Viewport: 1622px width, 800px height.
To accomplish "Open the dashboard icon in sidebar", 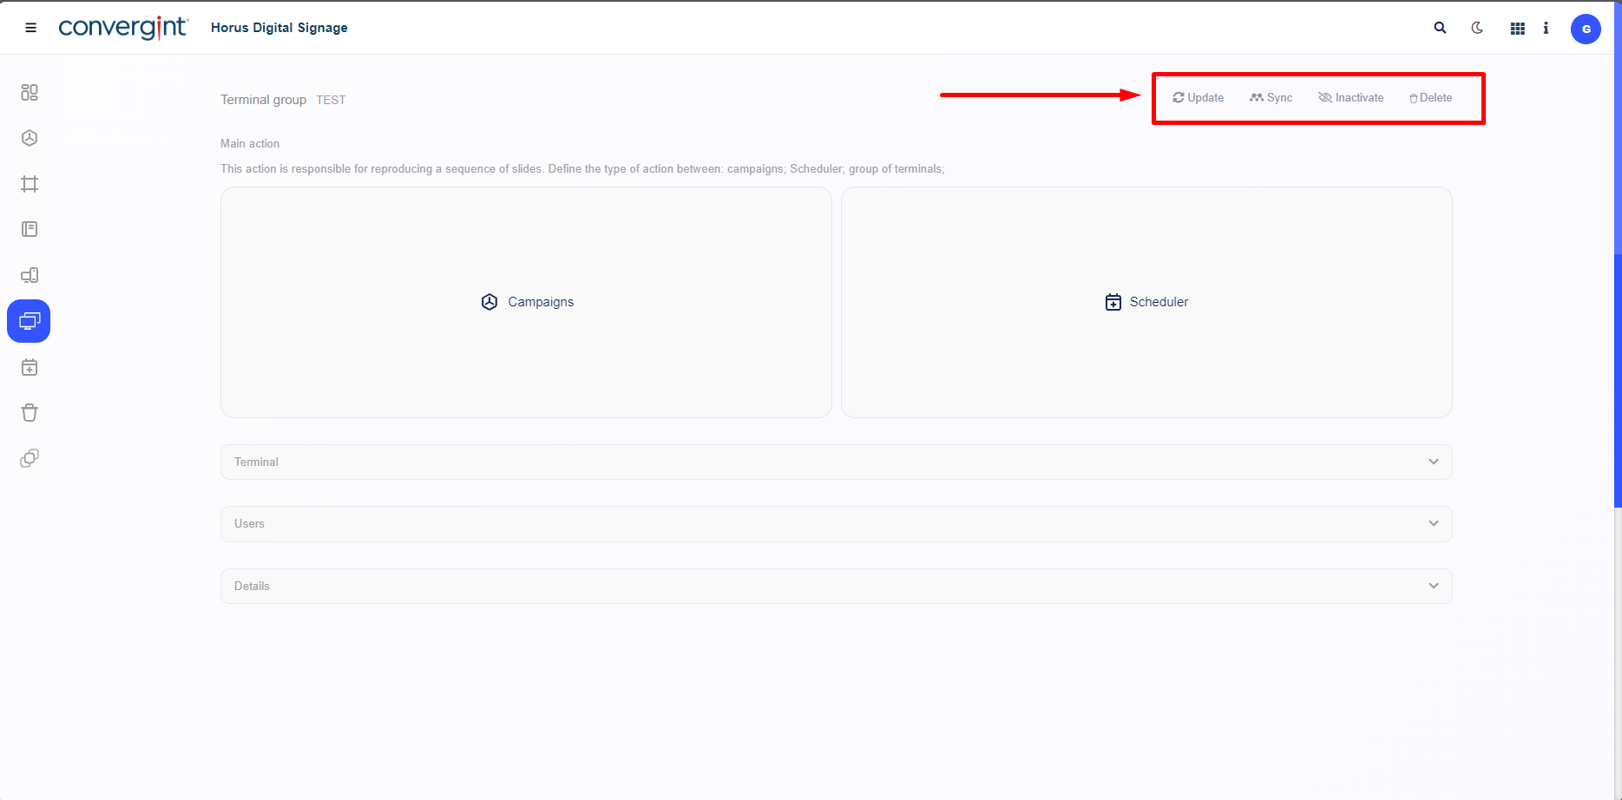I will point(30,92).
